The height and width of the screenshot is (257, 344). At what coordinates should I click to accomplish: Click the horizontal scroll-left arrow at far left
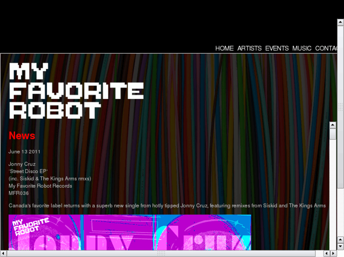[x=3, y=254]
